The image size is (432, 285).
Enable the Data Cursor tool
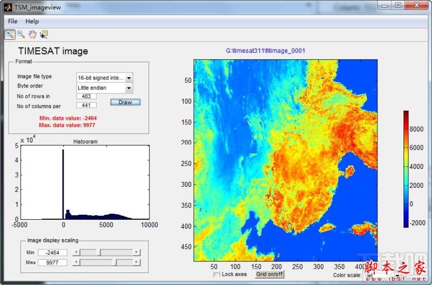click(43, 35)
